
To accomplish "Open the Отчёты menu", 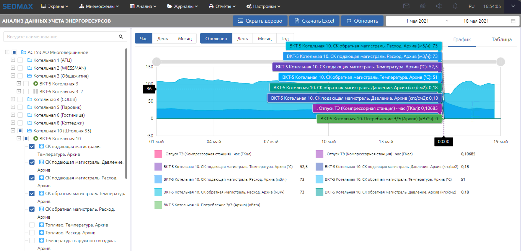I will pos(222,6).
